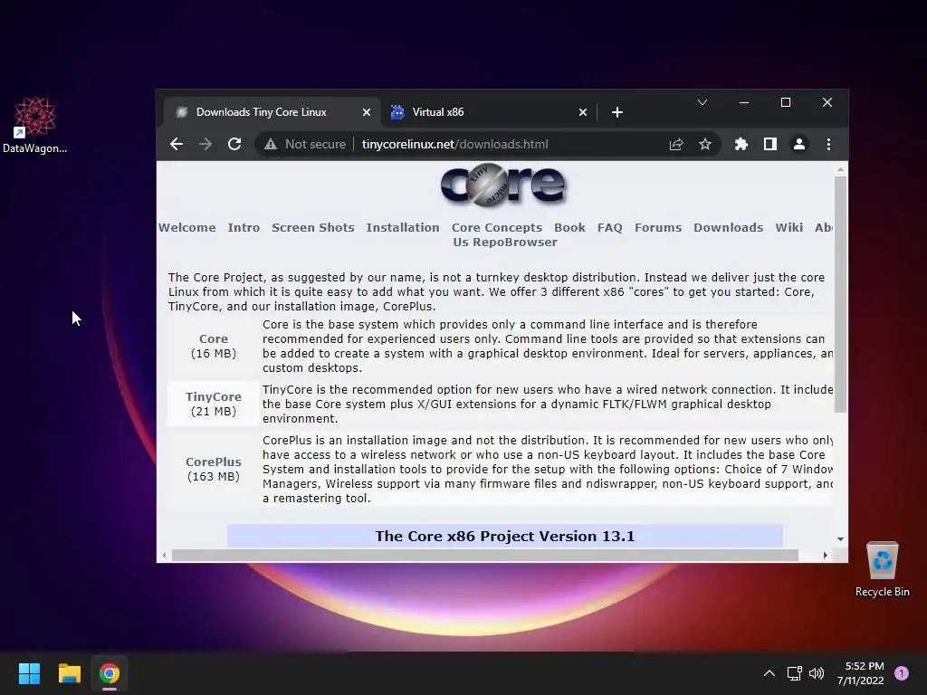Open the Chrome extensions puzzle icon
This screenshot has width=927, height=695.
741,144
